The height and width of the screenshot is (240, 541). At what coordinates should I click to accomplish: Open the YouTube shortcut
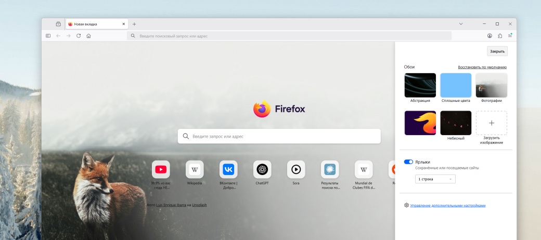click(x=161, y=169)
